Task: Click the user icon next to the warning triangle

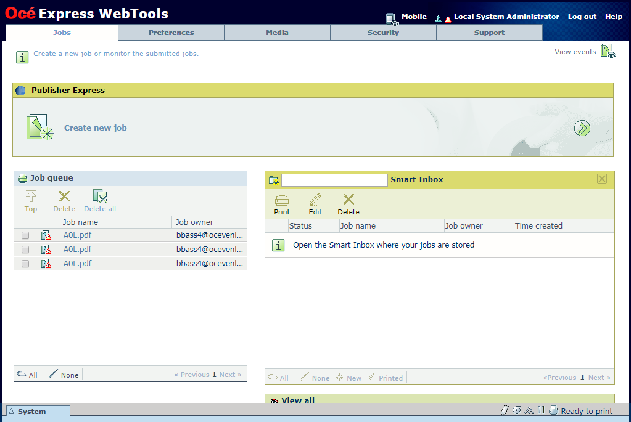Action: pyautogui.click(x=438, y=18)
